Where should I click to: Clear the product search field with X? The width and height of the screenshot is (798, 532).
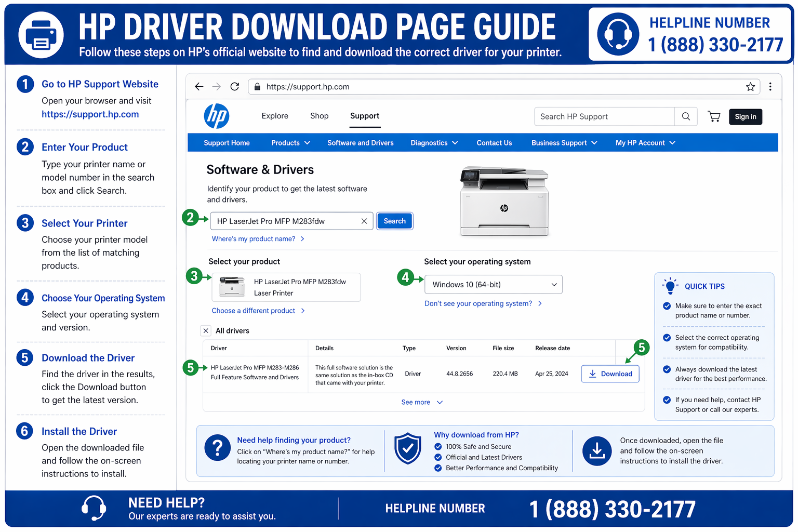pos(364,221)
